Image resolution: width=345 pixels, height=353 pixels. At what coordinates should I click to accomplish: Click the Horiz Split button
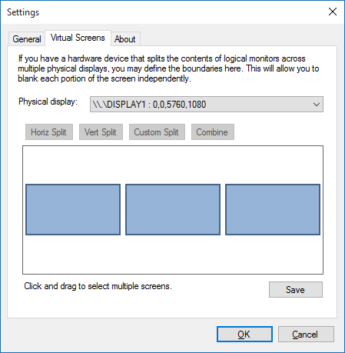coord(49,132)
